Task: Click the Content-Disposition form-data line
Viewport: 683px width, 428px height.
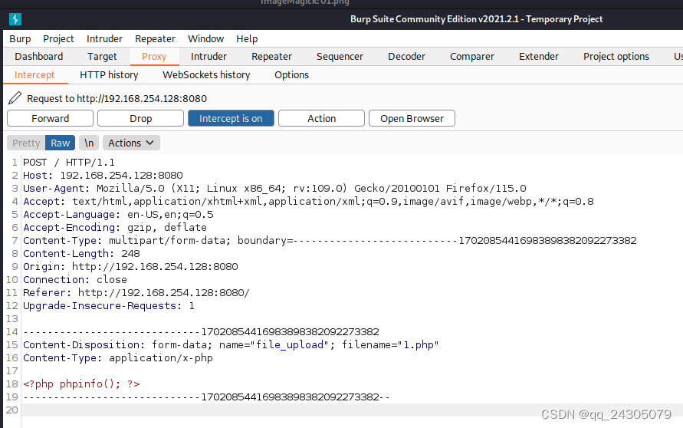Action: pyautogui.click(x=231, y=344)
